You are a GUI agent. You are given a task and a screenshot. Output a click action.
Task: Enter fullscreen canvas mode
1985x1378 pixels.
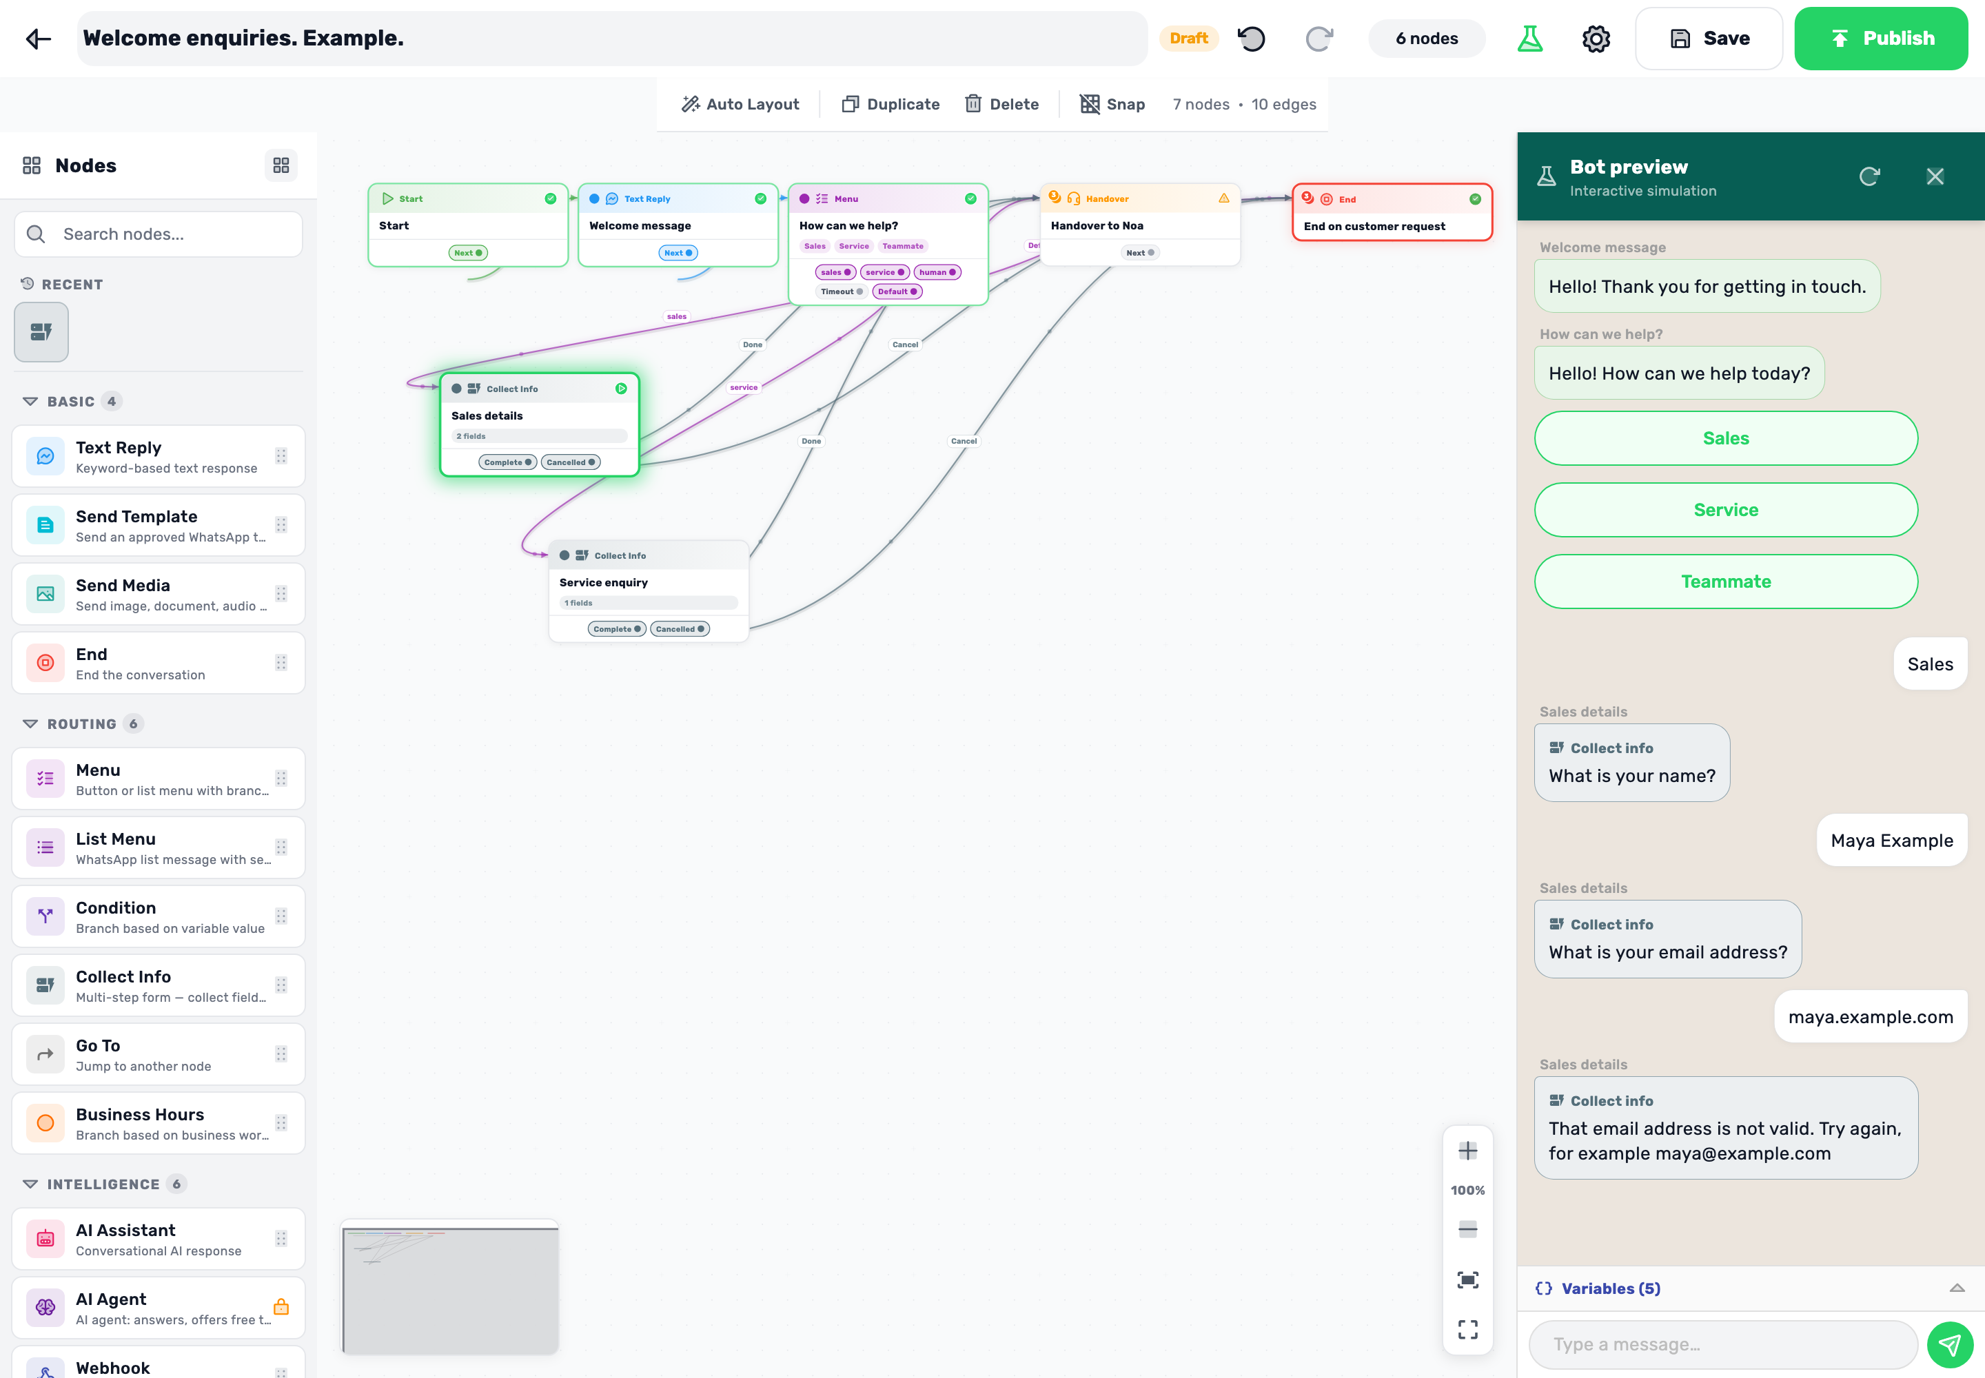coord(1467,1329)
